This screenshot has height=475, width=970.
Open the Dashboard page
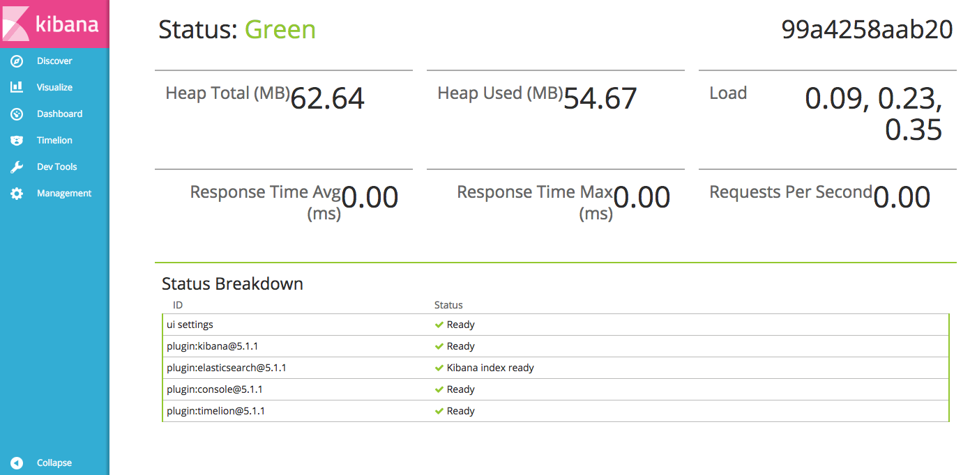59,114
